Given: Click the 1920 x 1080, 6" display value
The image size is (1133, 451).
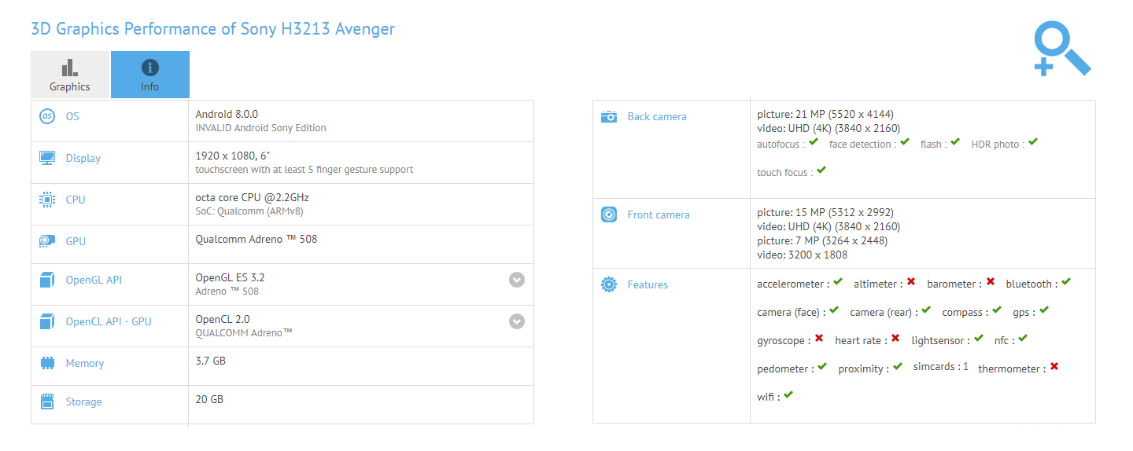Looking at the screenshot, I should pyautogui.click(x=233, y=156).
